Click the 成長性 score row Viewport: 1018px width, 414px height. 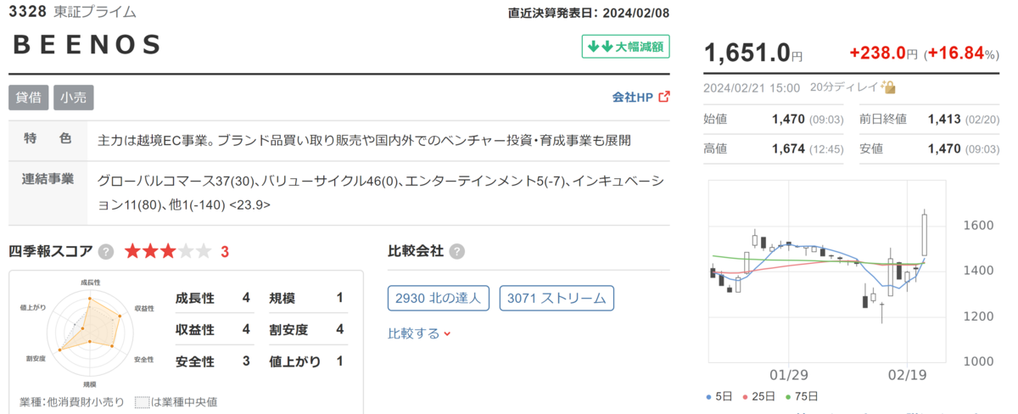point(213,298)
